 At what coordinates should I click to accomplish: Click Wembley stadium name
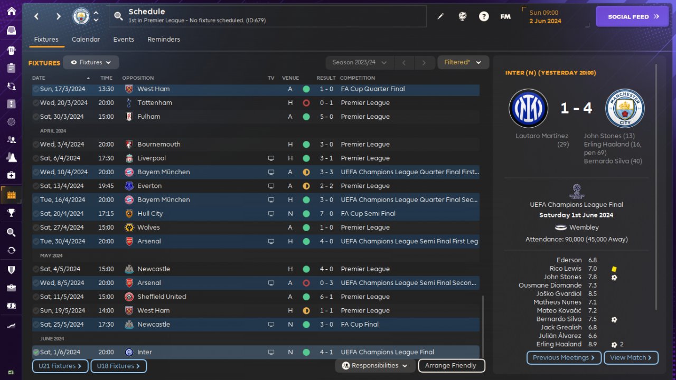click(x=584, y=227)
